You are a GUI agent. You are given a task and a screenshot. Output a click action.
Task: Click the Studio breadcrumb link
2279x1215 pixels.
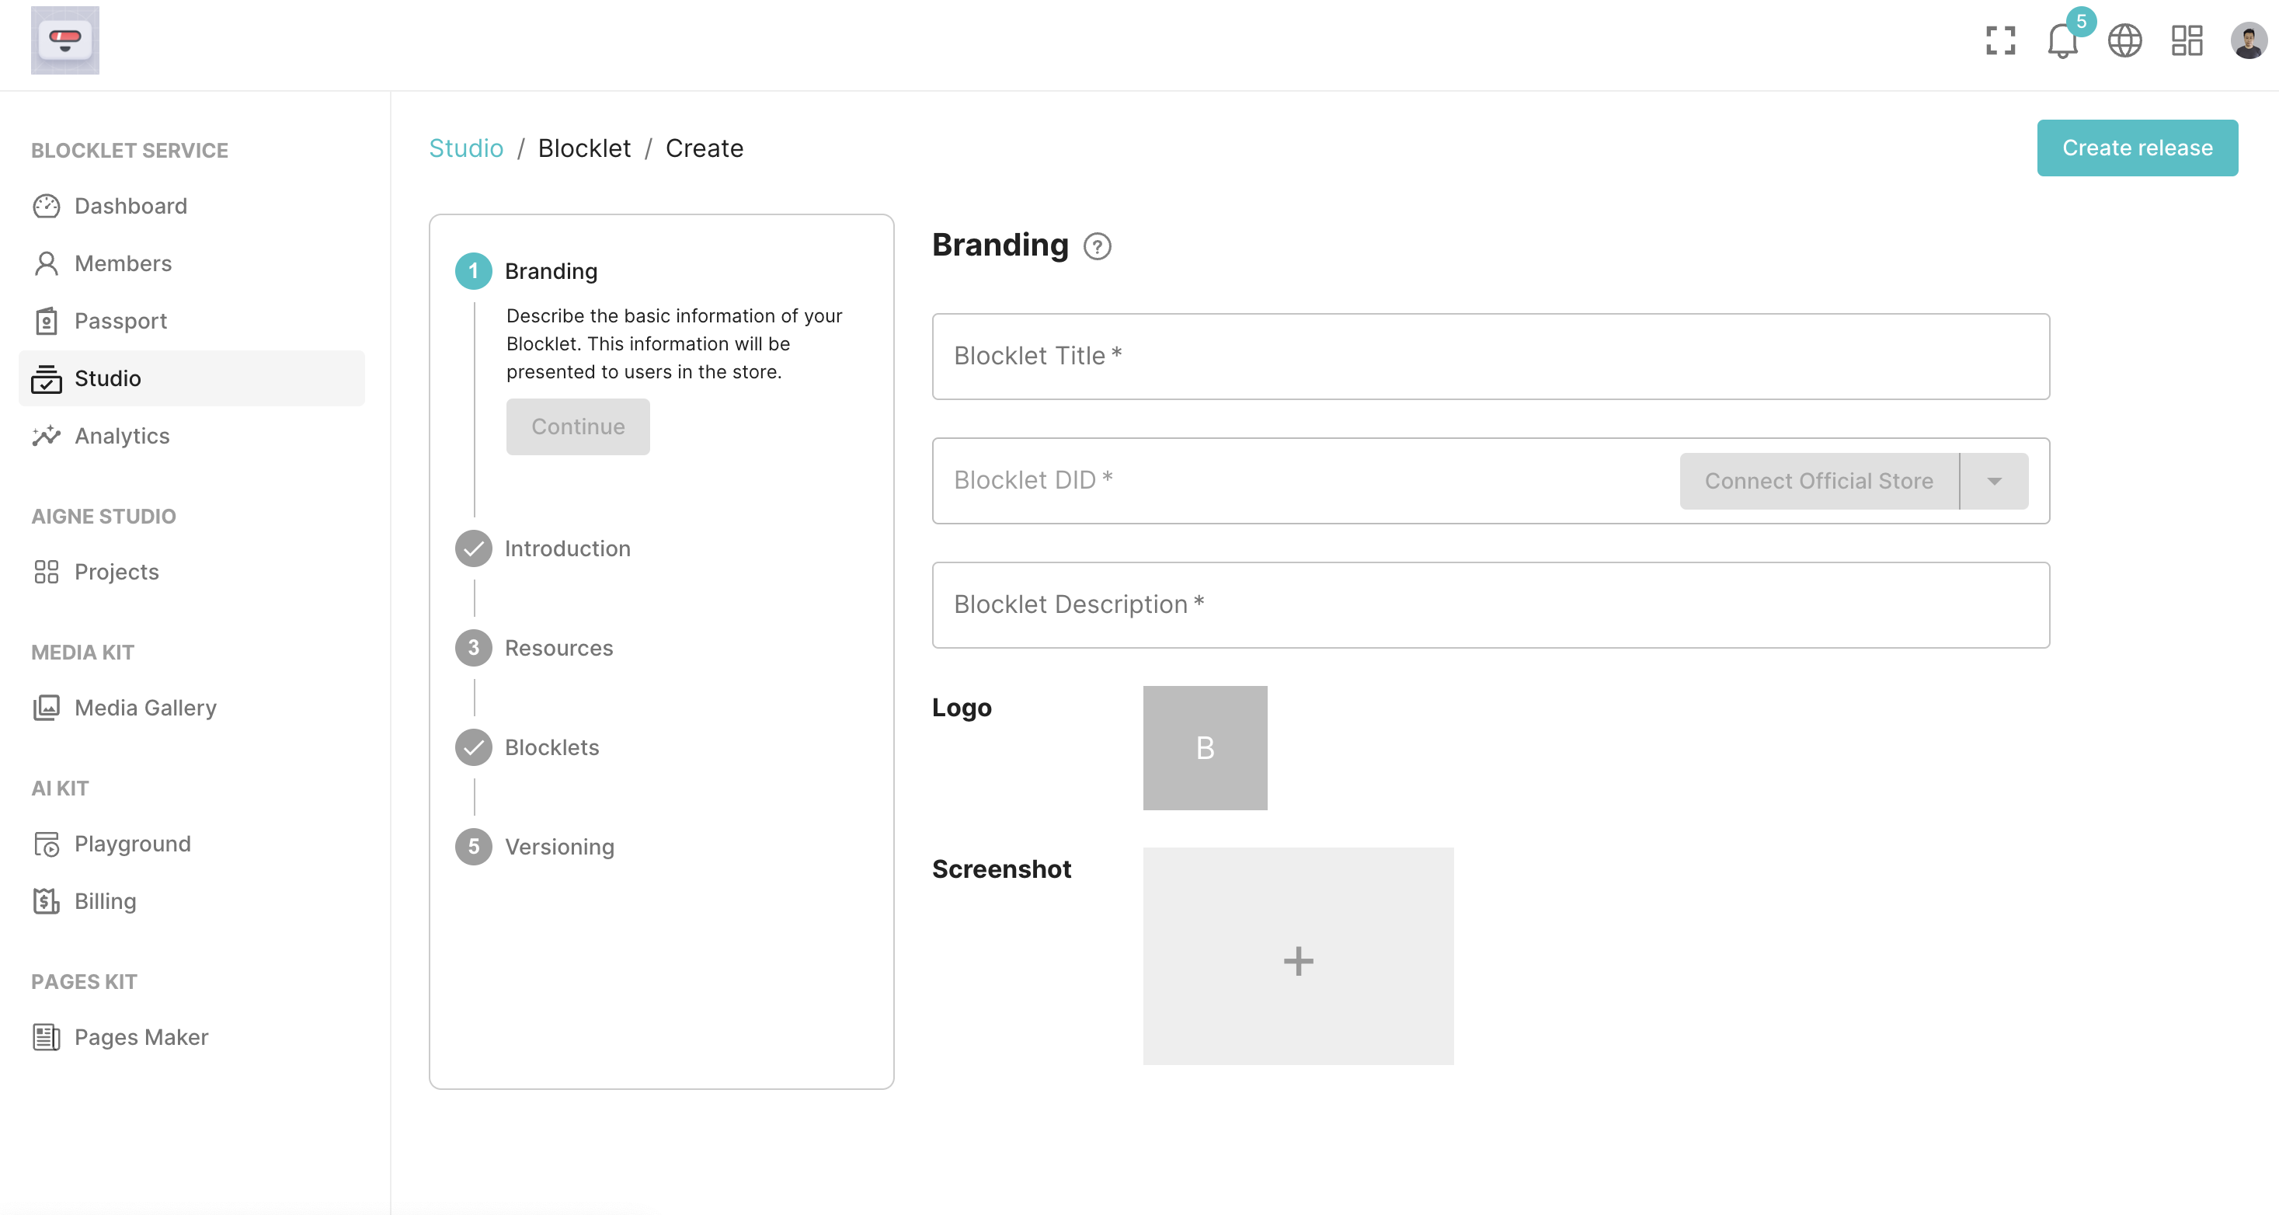(x=465, y=148)
